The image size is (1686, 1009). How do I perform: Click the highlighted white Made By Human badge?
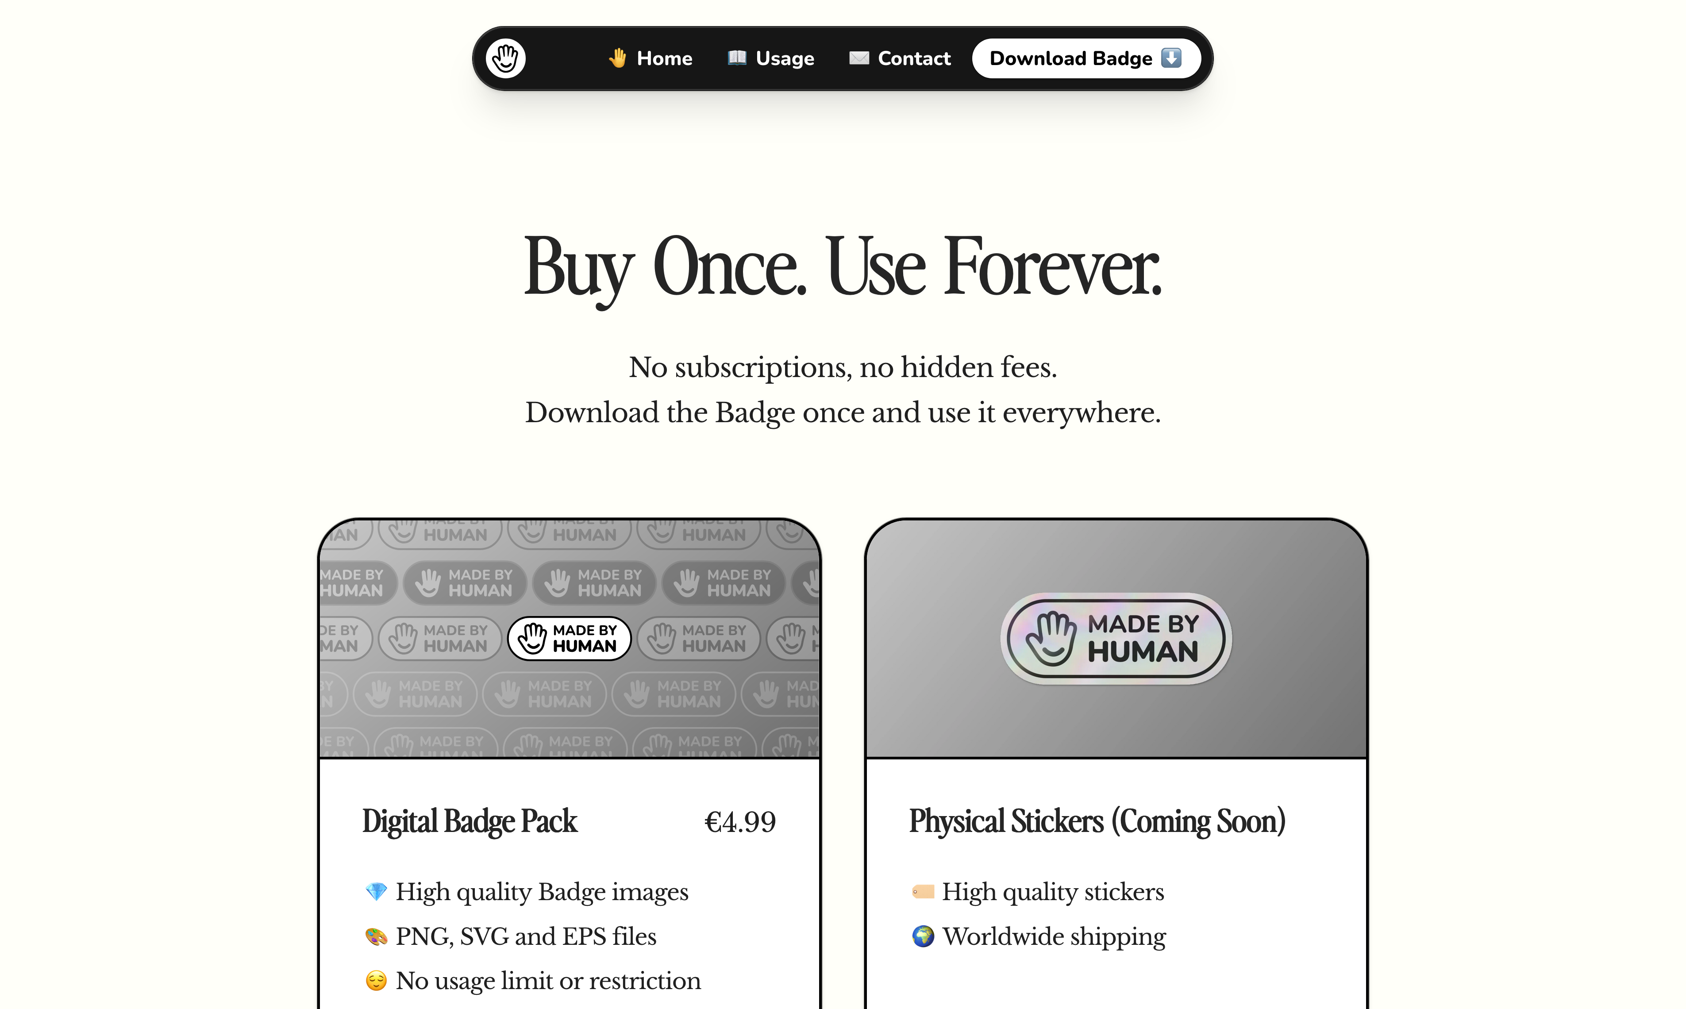[569, 639]
